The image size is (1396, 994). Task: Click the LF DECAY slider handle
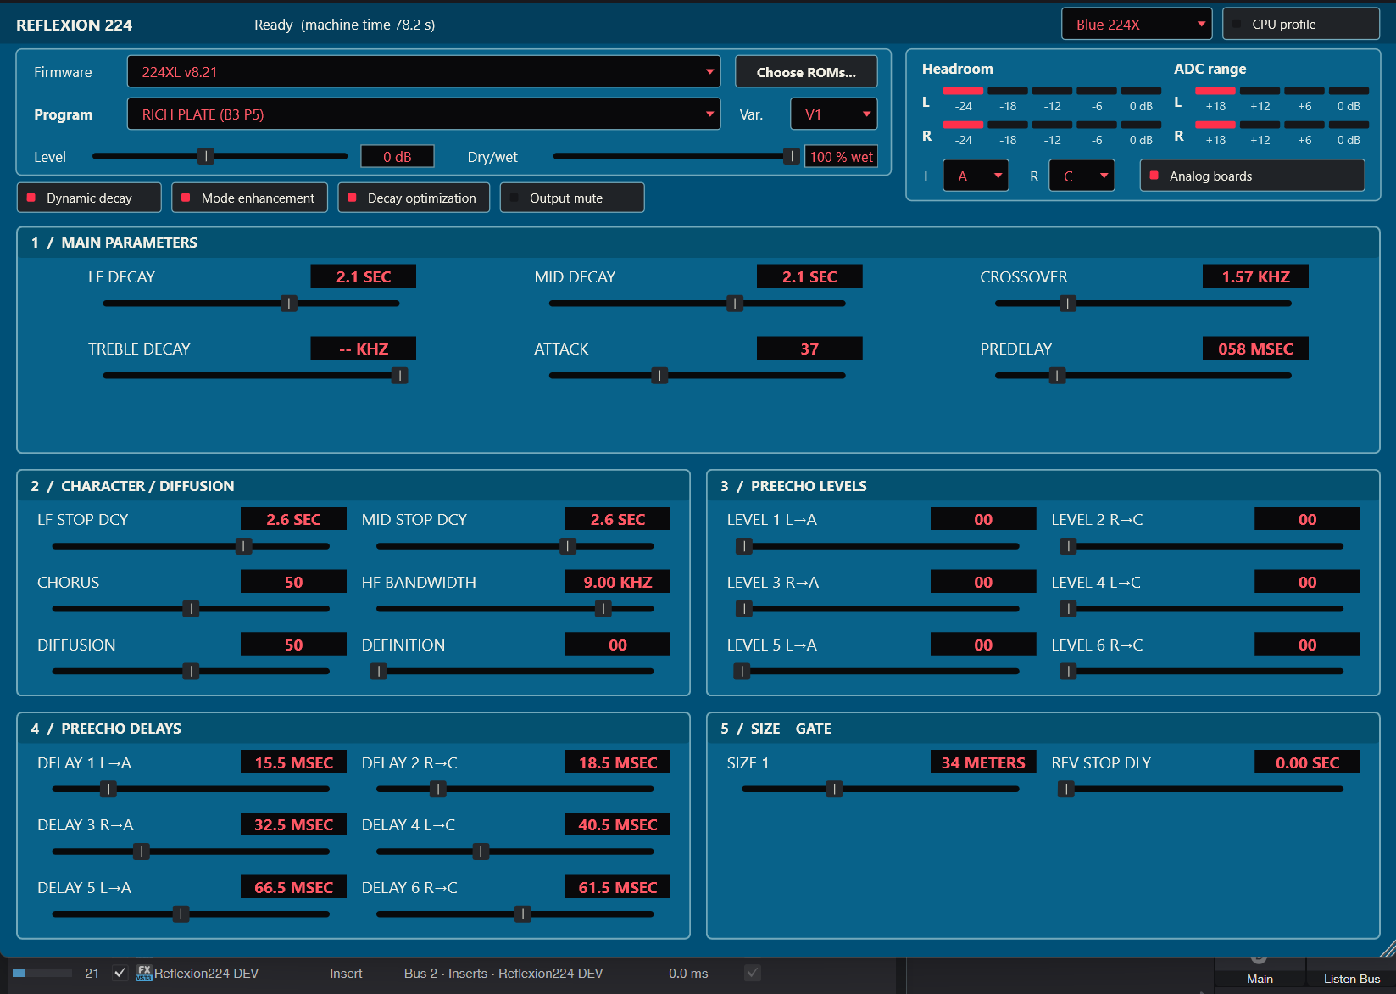pos(289,304)
